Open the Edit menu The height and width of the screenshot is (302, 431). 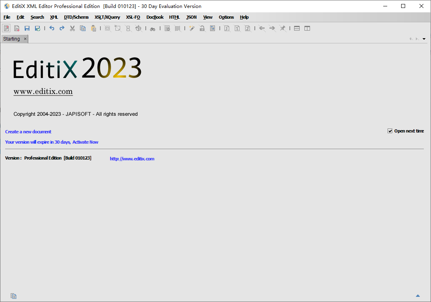[x=20, y=17]
